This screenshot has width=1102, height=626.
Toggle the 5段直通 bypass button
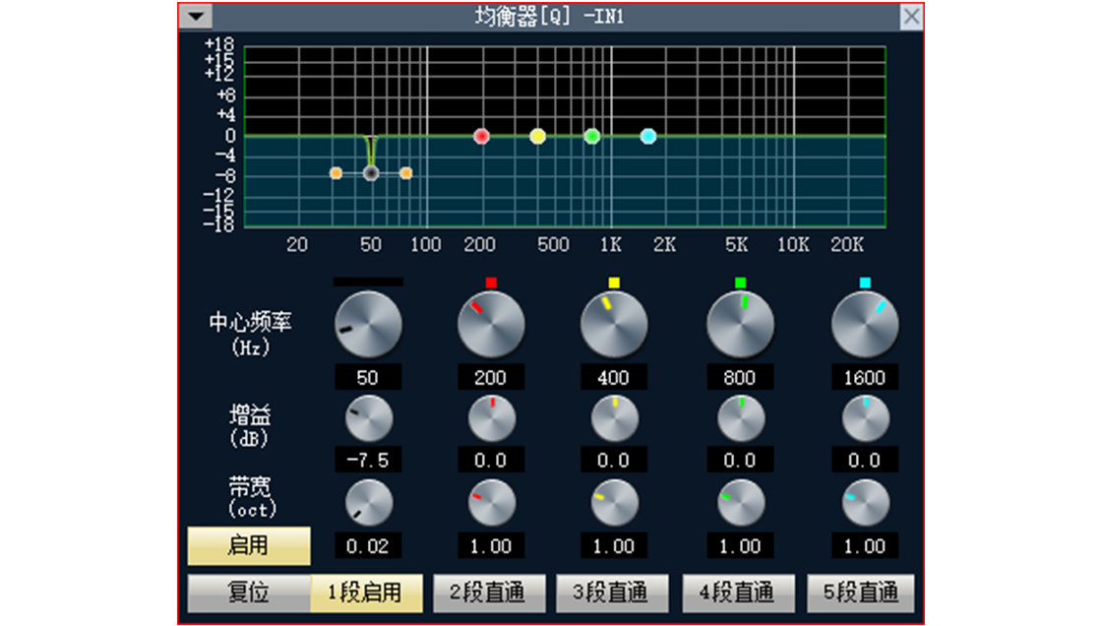point(861,594)
